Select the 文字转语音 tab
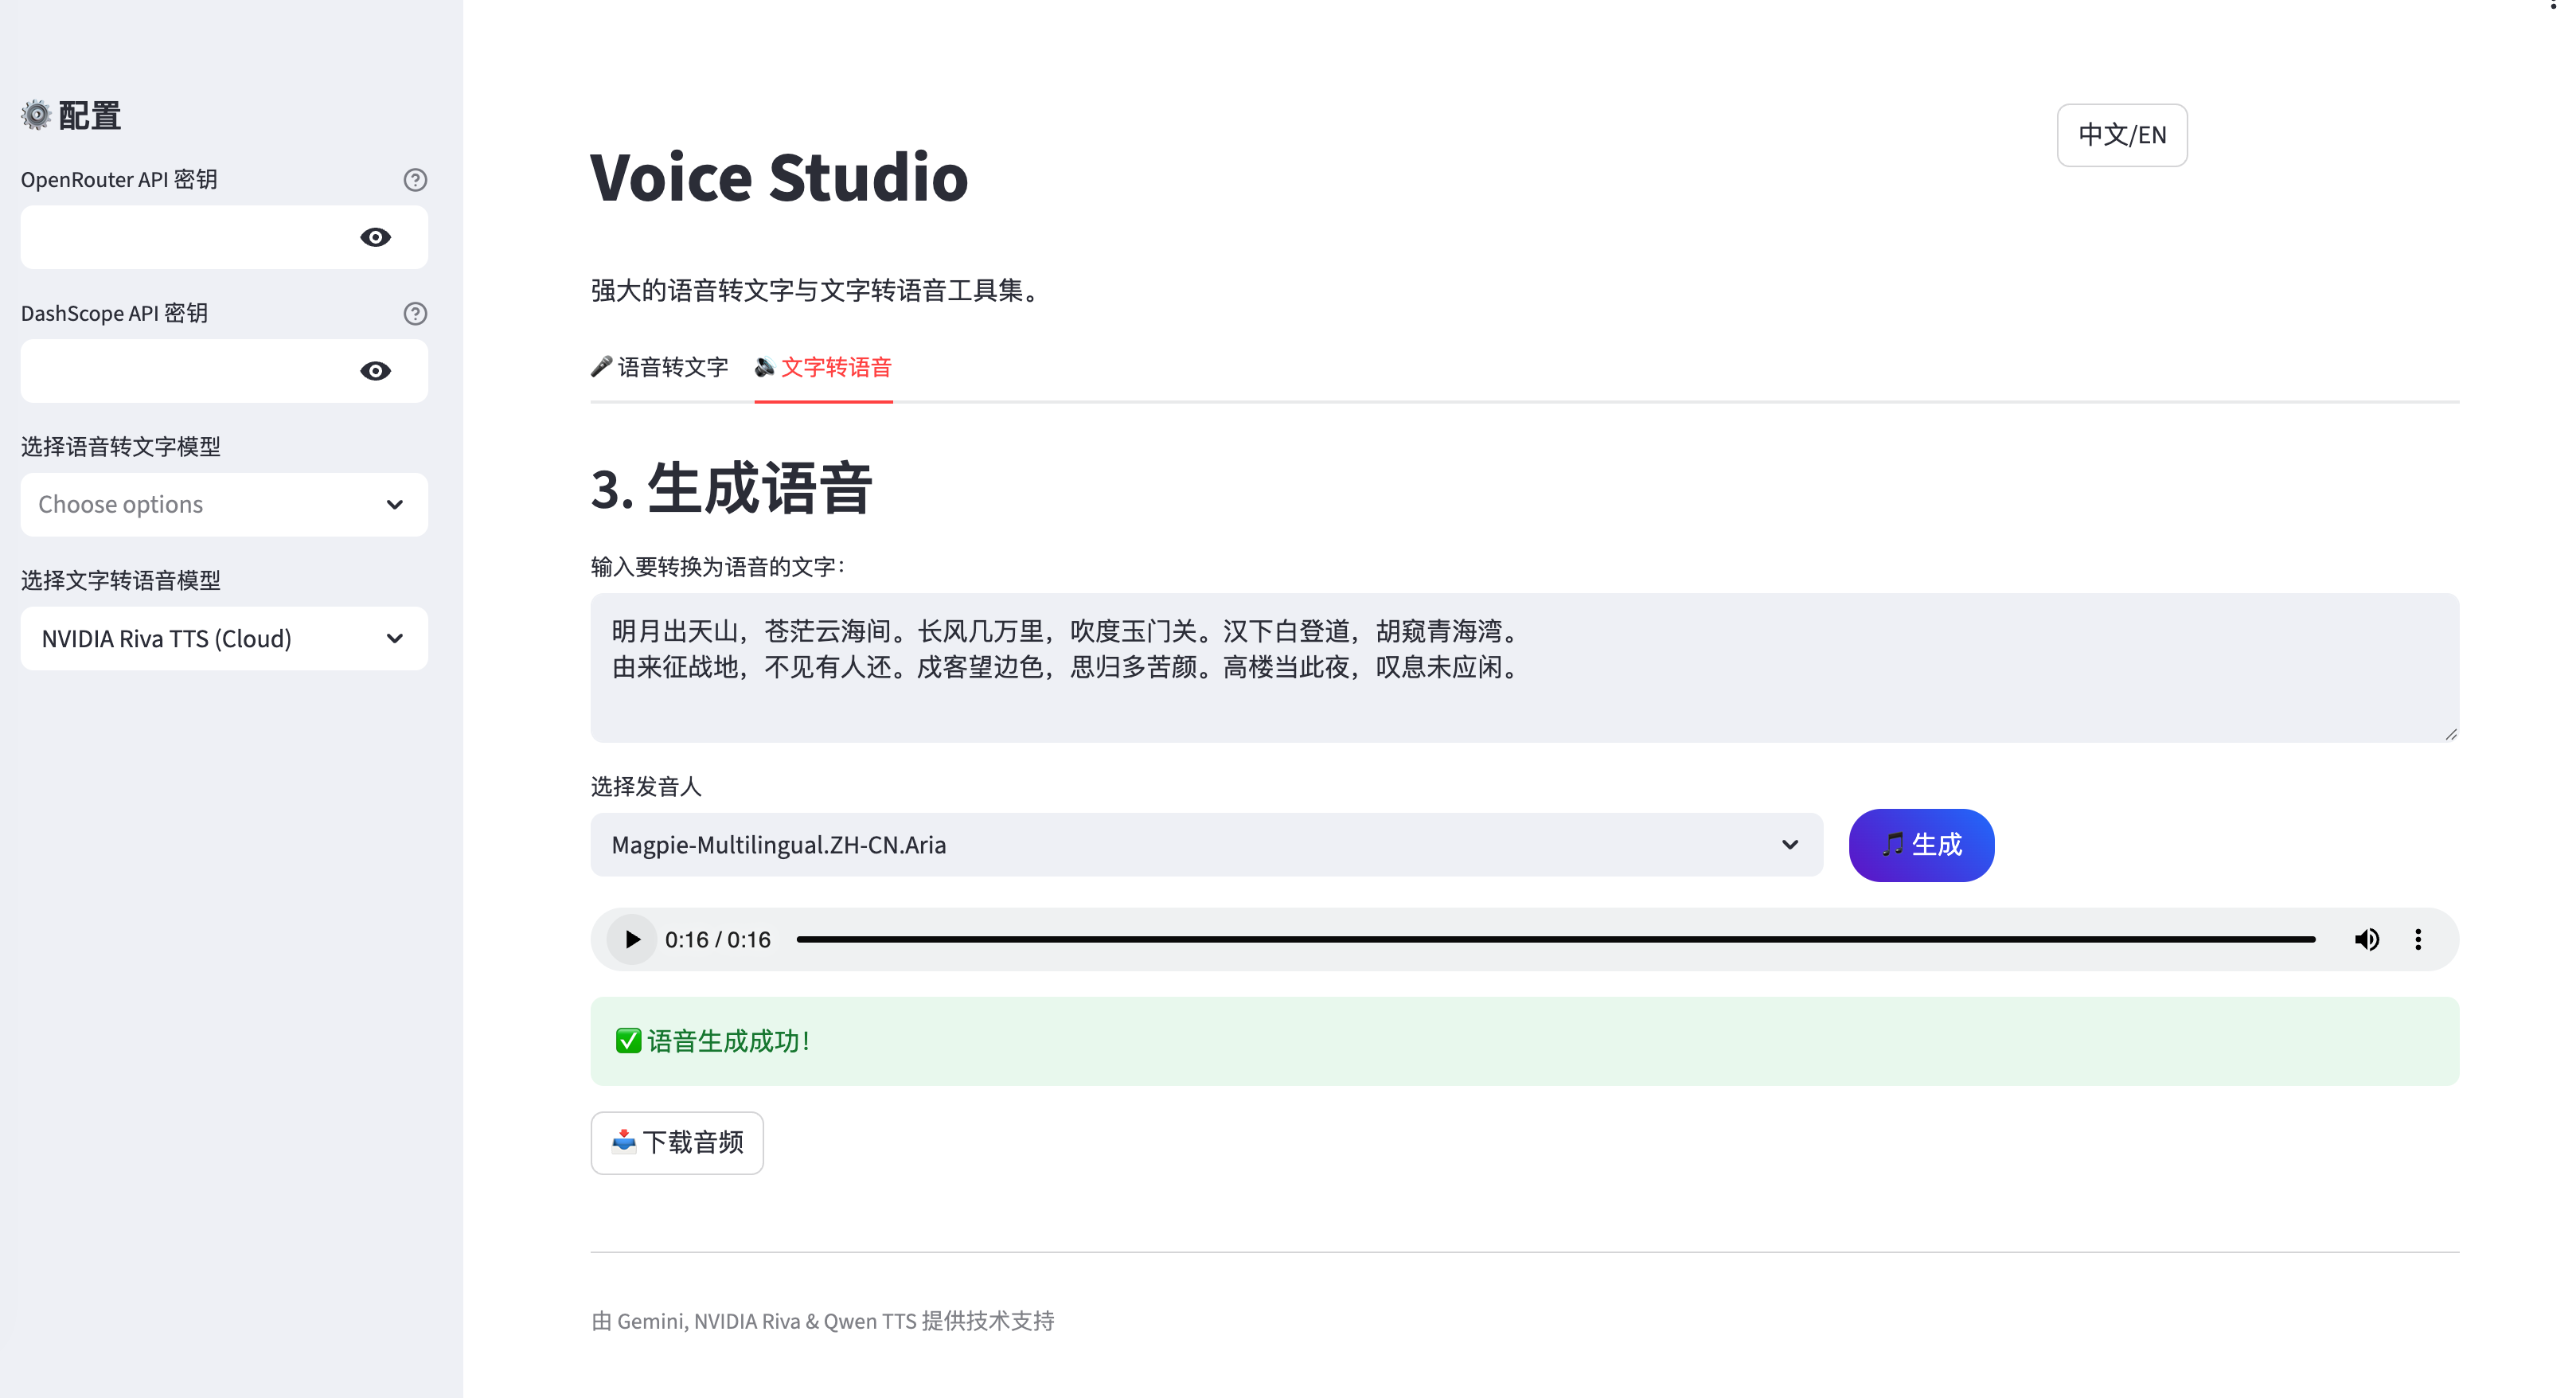The image size is (2576, 1398). click(x=824, y=367)
